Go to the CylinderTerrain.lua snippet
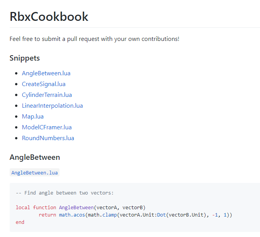The height and width of the screenshot is (237, 260). (x=47, y=95)
